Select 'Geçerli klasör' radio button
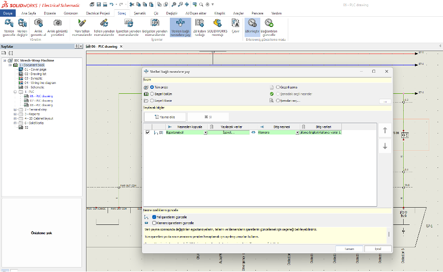The image size is (443, 272). [152, 101]
